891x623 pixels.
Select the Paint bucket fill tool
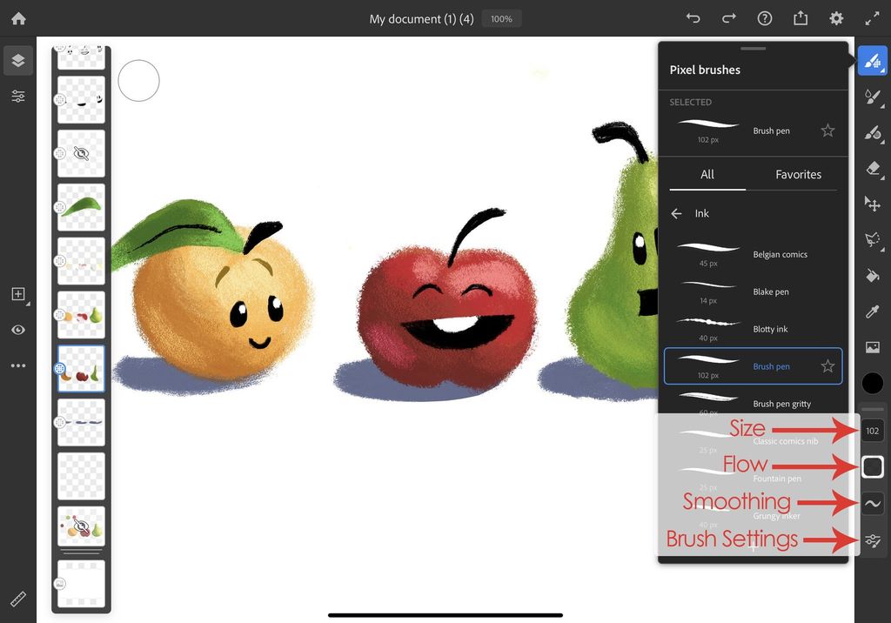[x=873, y=275]
